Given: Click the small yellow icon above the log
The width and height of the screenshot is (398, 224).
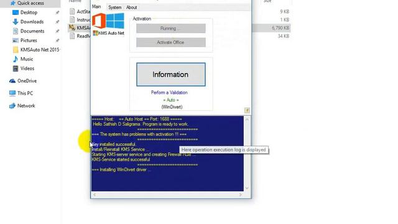Looking at the screenshot, I should point(247,110).
